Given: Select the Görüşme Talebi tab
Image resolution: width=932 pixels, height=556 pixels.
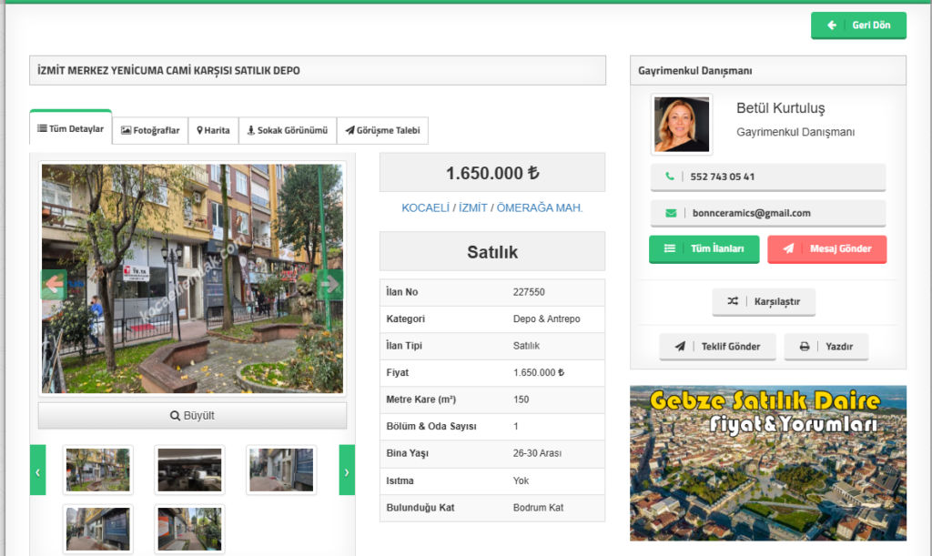Looking at the screenshot, I should 382,130.
